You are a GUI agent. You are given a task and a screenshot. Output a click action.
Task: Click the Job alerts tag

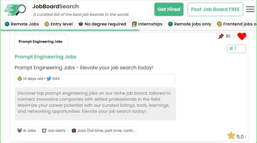54,130
